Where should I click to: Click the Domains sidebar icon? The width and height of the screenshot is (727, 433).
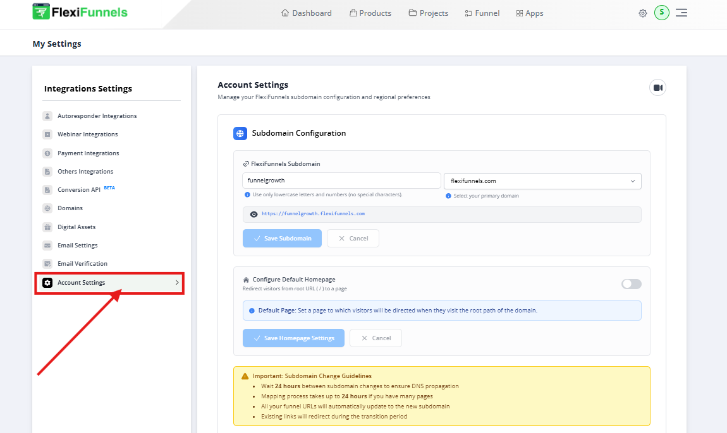[47, 208]
